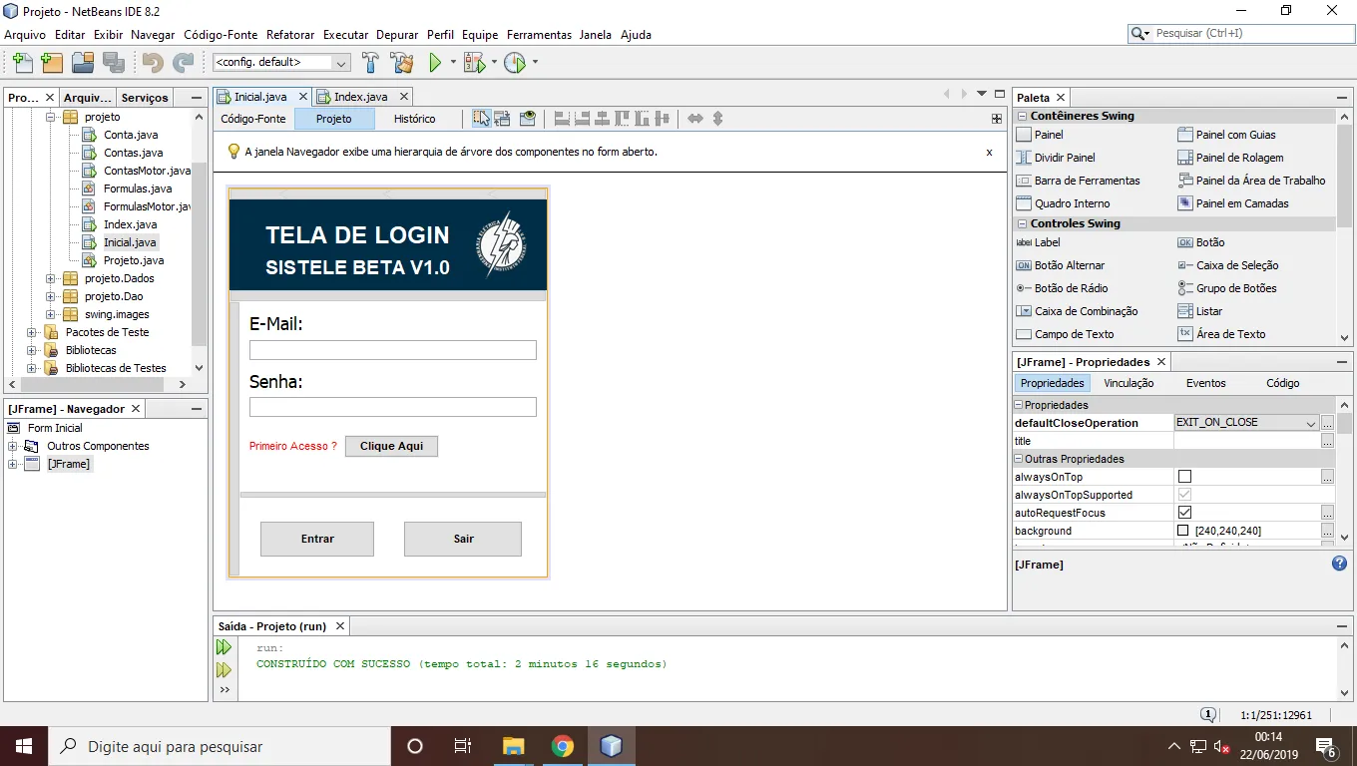The height and width of the screenshot is (766, 1357).
Task: Click the E-Mail text field in form
Action: (392, 350)
